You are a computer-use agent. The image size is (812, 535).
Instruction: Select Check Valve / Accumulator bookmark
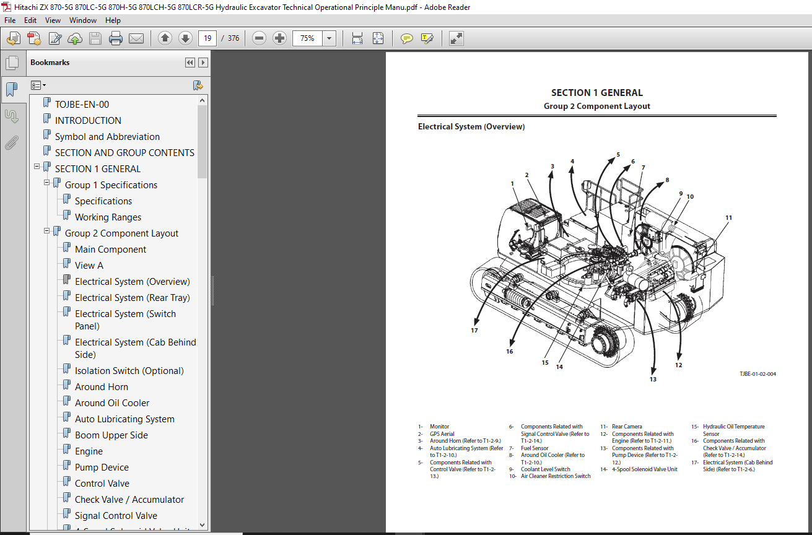[129, 500]
